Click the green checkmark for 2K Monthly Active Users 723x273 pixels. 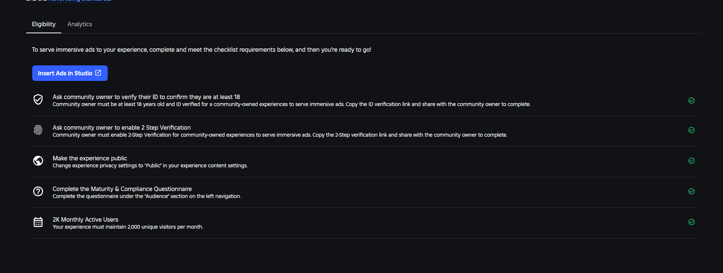[x=691, y=222]
